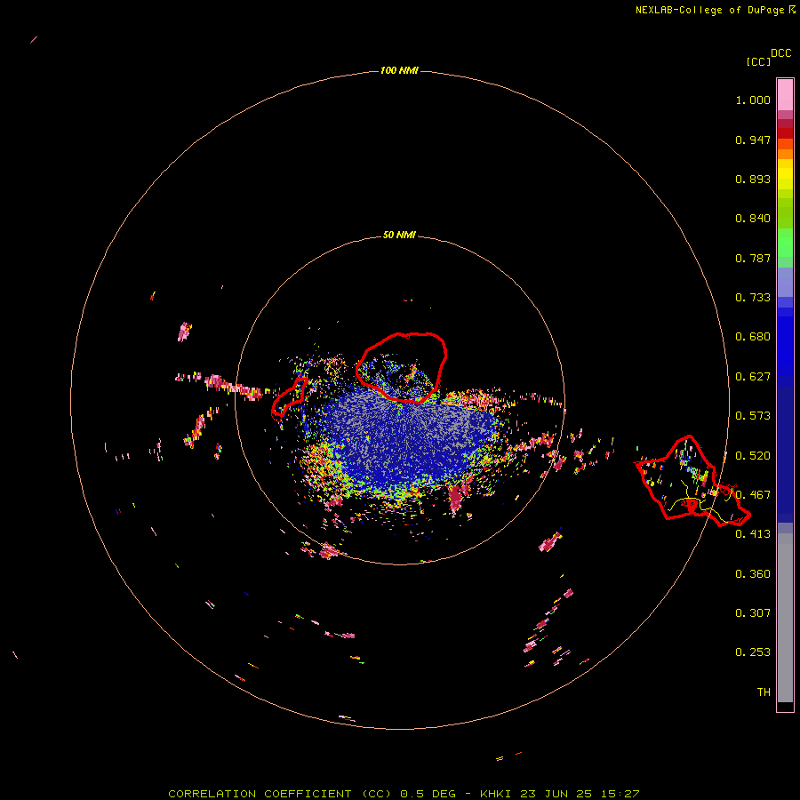The height and width of the screenshot is (800, 800).
Task: Select the 0.467 scale value
Action: (x=753, y=495)
